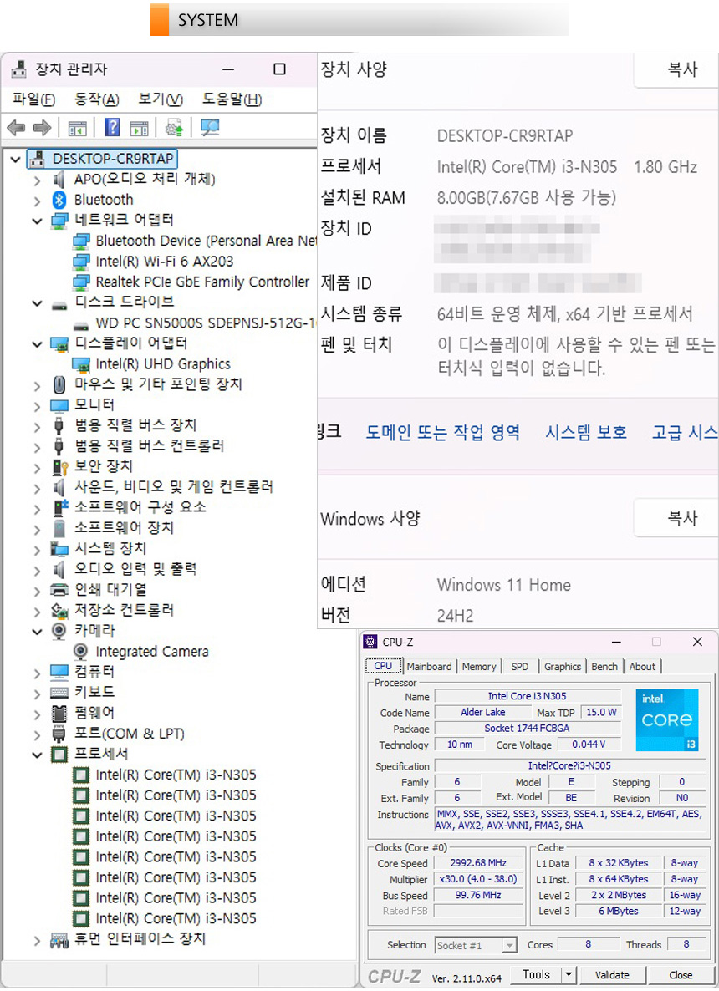Click the blue question mark help icon
This screenshot has width=719, height=991.
tap(112, 128)
